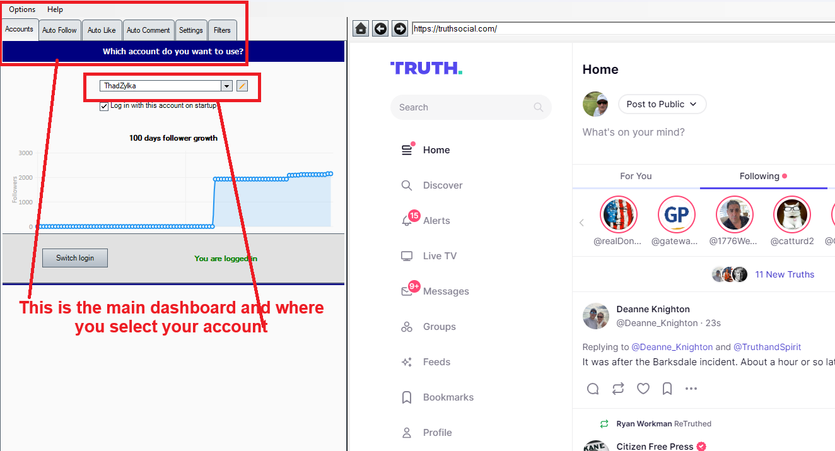Like Deanne Knighton's post with heart icon
This screenshot has height=451, width=835.
643,389
